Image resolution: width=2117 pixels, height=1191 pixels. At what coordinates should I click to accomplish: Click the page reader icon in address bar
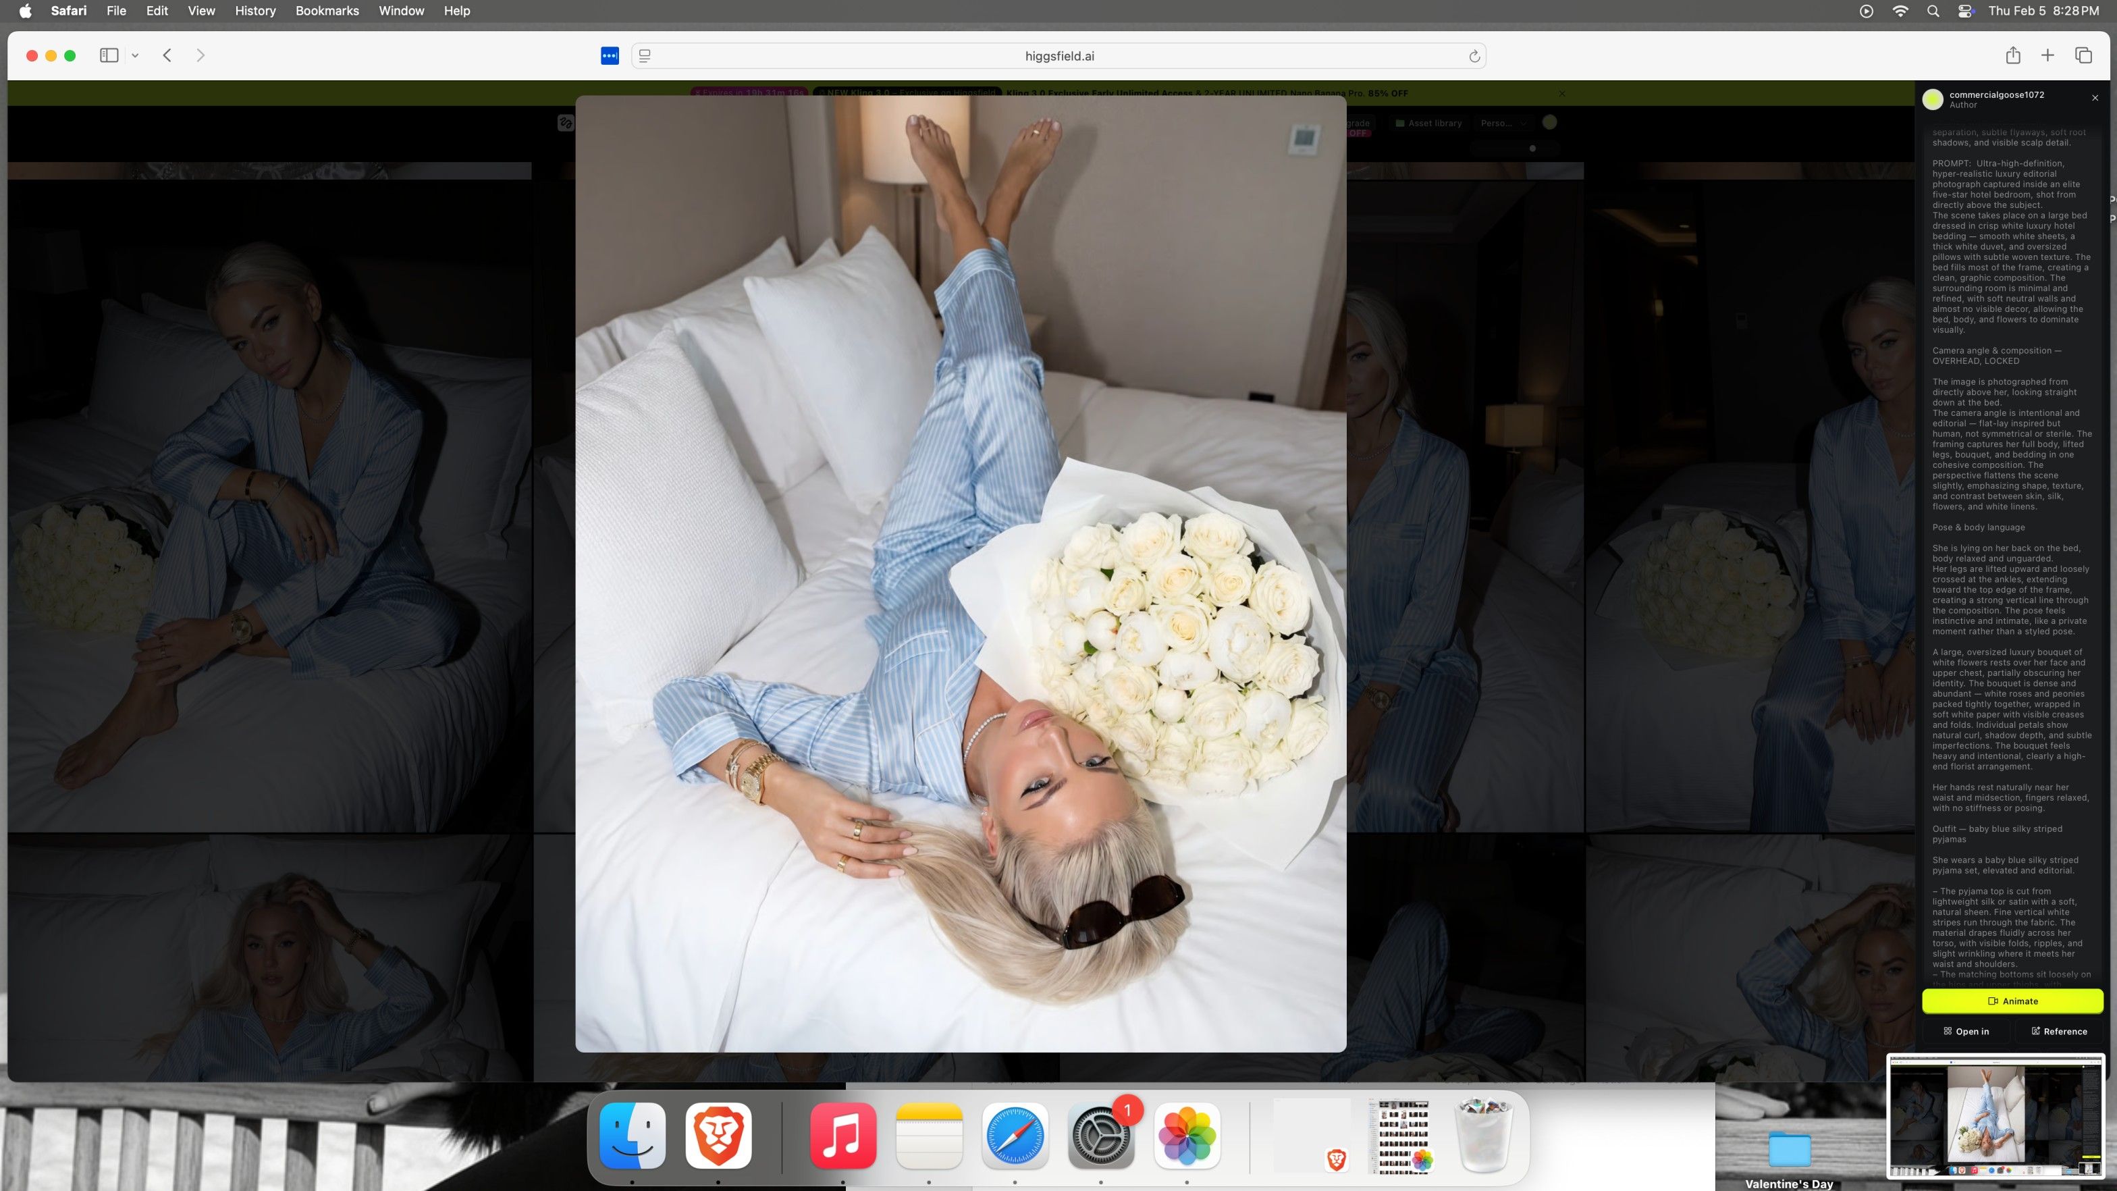[645, 56]
